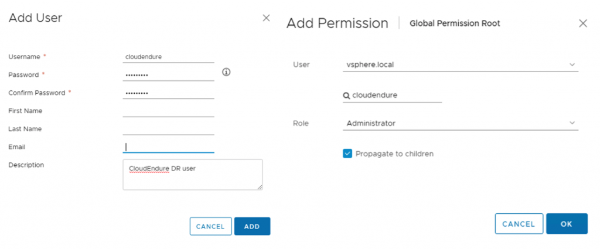Toggle the Propagate to children checkbox
This screenshot has height=249, width=600.
347,154
